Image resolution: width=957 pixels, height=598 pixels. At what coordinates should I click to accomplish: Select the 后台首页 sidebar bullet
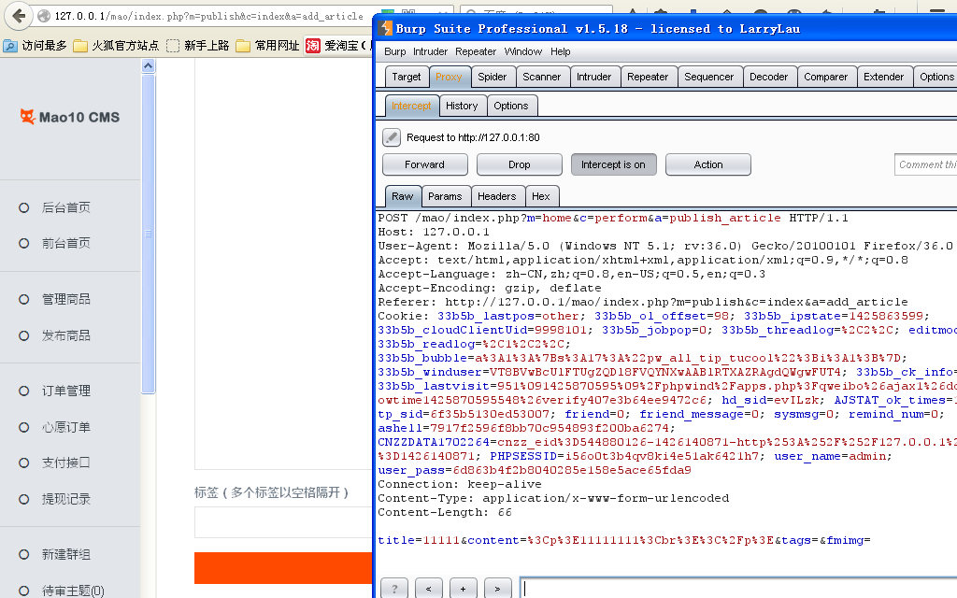click(x=23, y=207)
